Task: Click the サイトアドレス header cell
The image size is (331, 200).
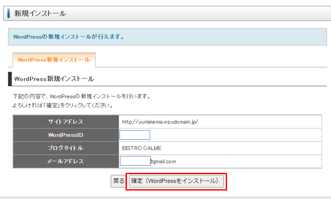Action: point(66,122)
